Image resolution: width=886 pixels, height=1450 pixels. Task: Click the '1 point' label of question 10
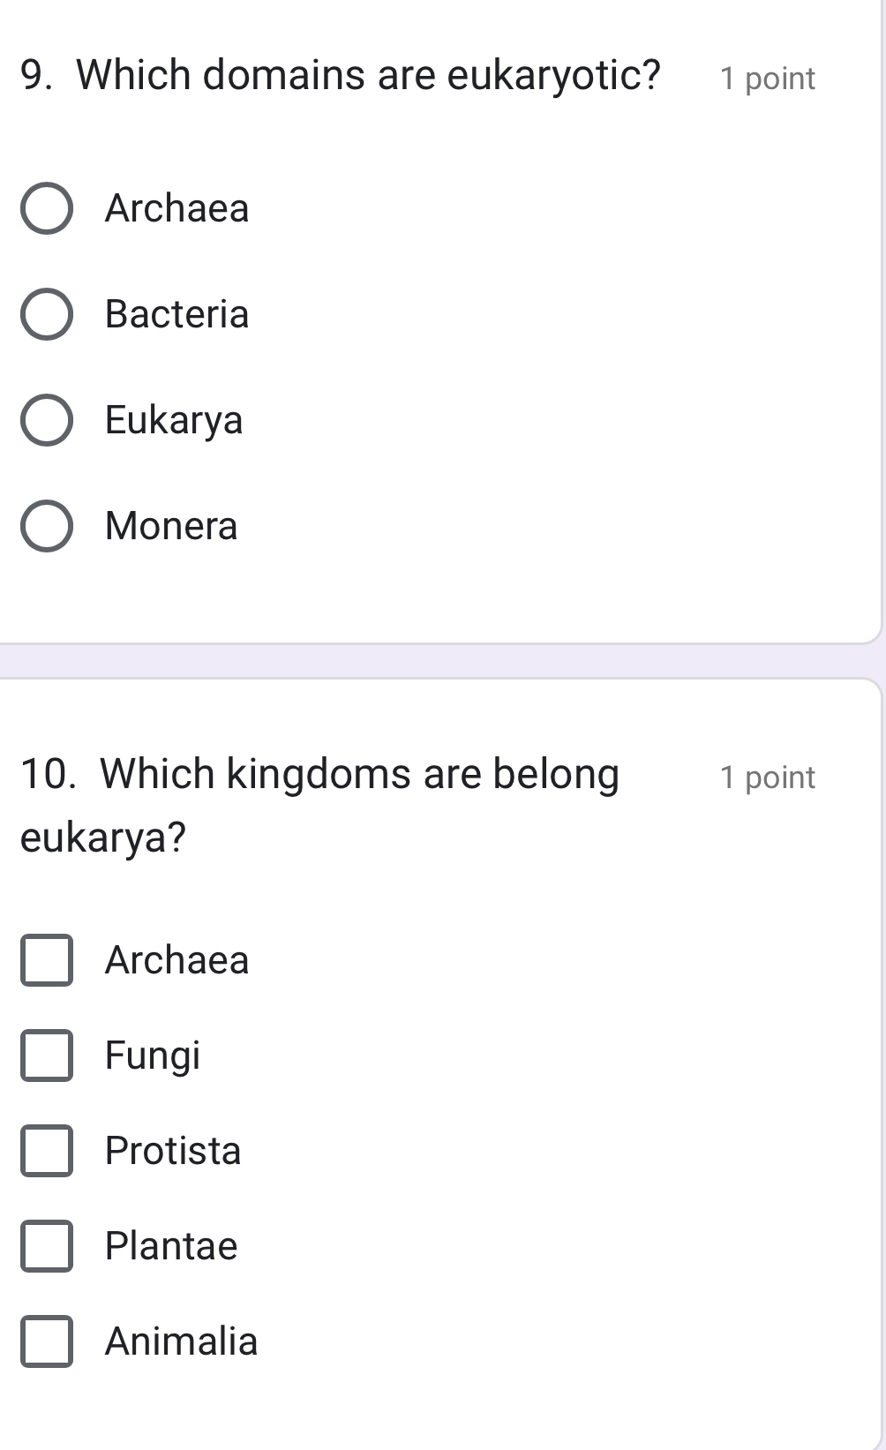[x=767, y=778]
